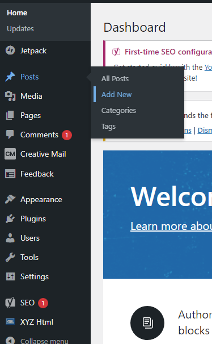The height and width of the screenshot is (344, 212).
Task: Click the Author blocks heading text
Action: (x=195, y=322)
